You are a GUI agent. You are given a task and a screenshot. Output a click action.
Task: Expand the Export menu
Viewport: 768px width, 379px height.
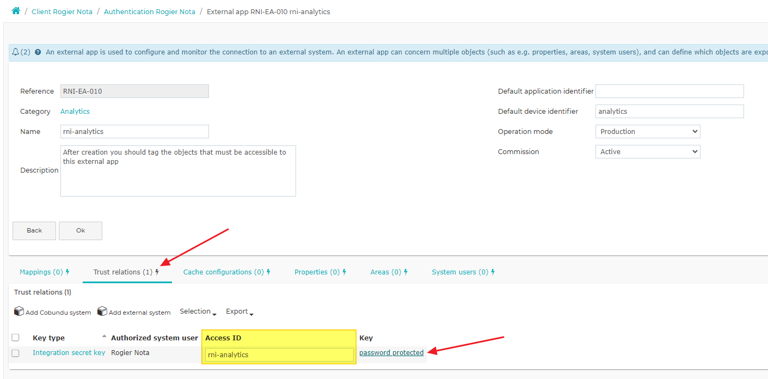click(239, 311)
